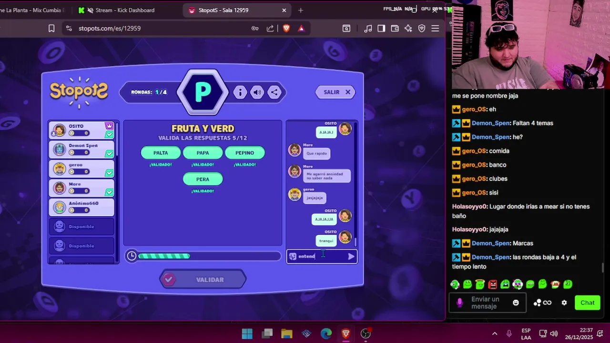Image resolution: width=610 pixels, height=343 pixels.
Task: Click the second Disponible empty slot
Action: (81, 246)
